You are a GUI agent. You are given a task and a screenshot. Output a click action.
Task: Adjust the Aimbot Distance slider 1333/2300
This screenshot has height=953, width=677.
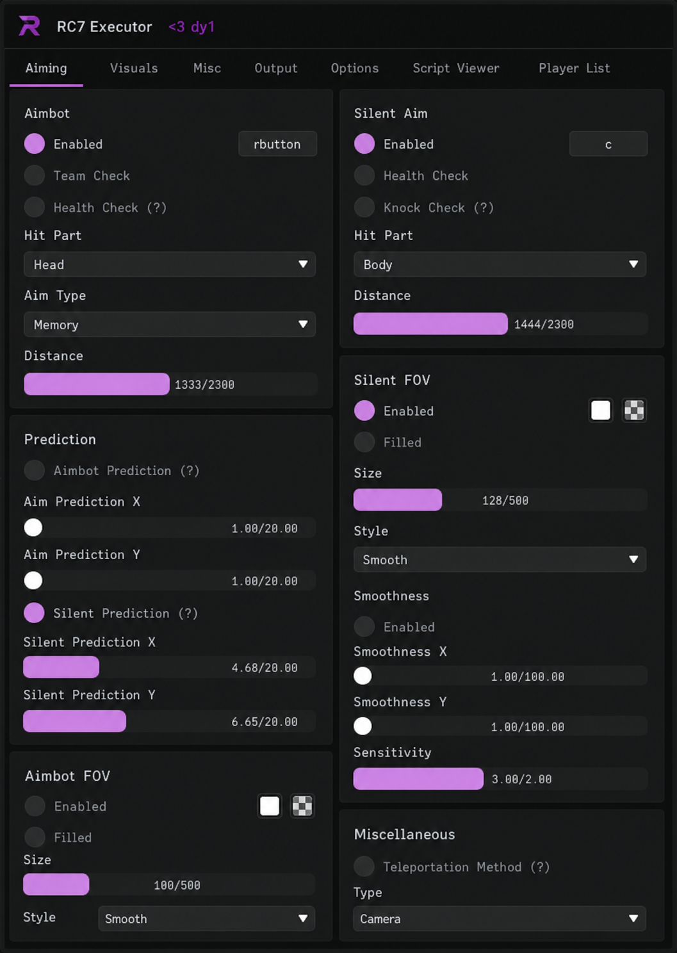point(170,384)
